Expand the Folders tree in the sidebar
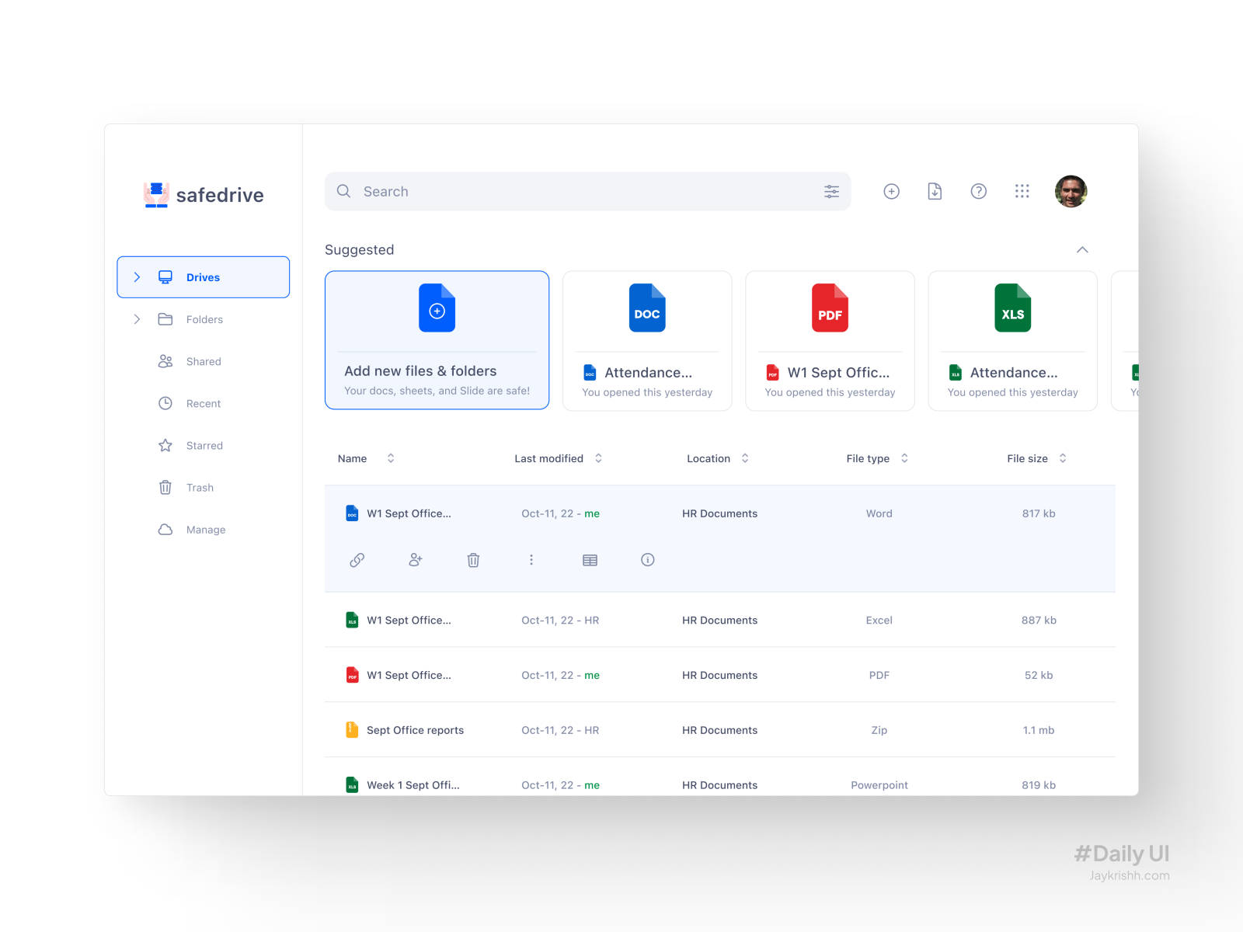 (x=137, y=319)
